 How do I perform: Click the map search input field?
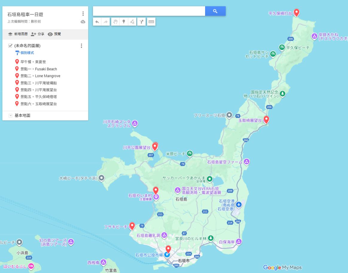click(x=149, y=11)
